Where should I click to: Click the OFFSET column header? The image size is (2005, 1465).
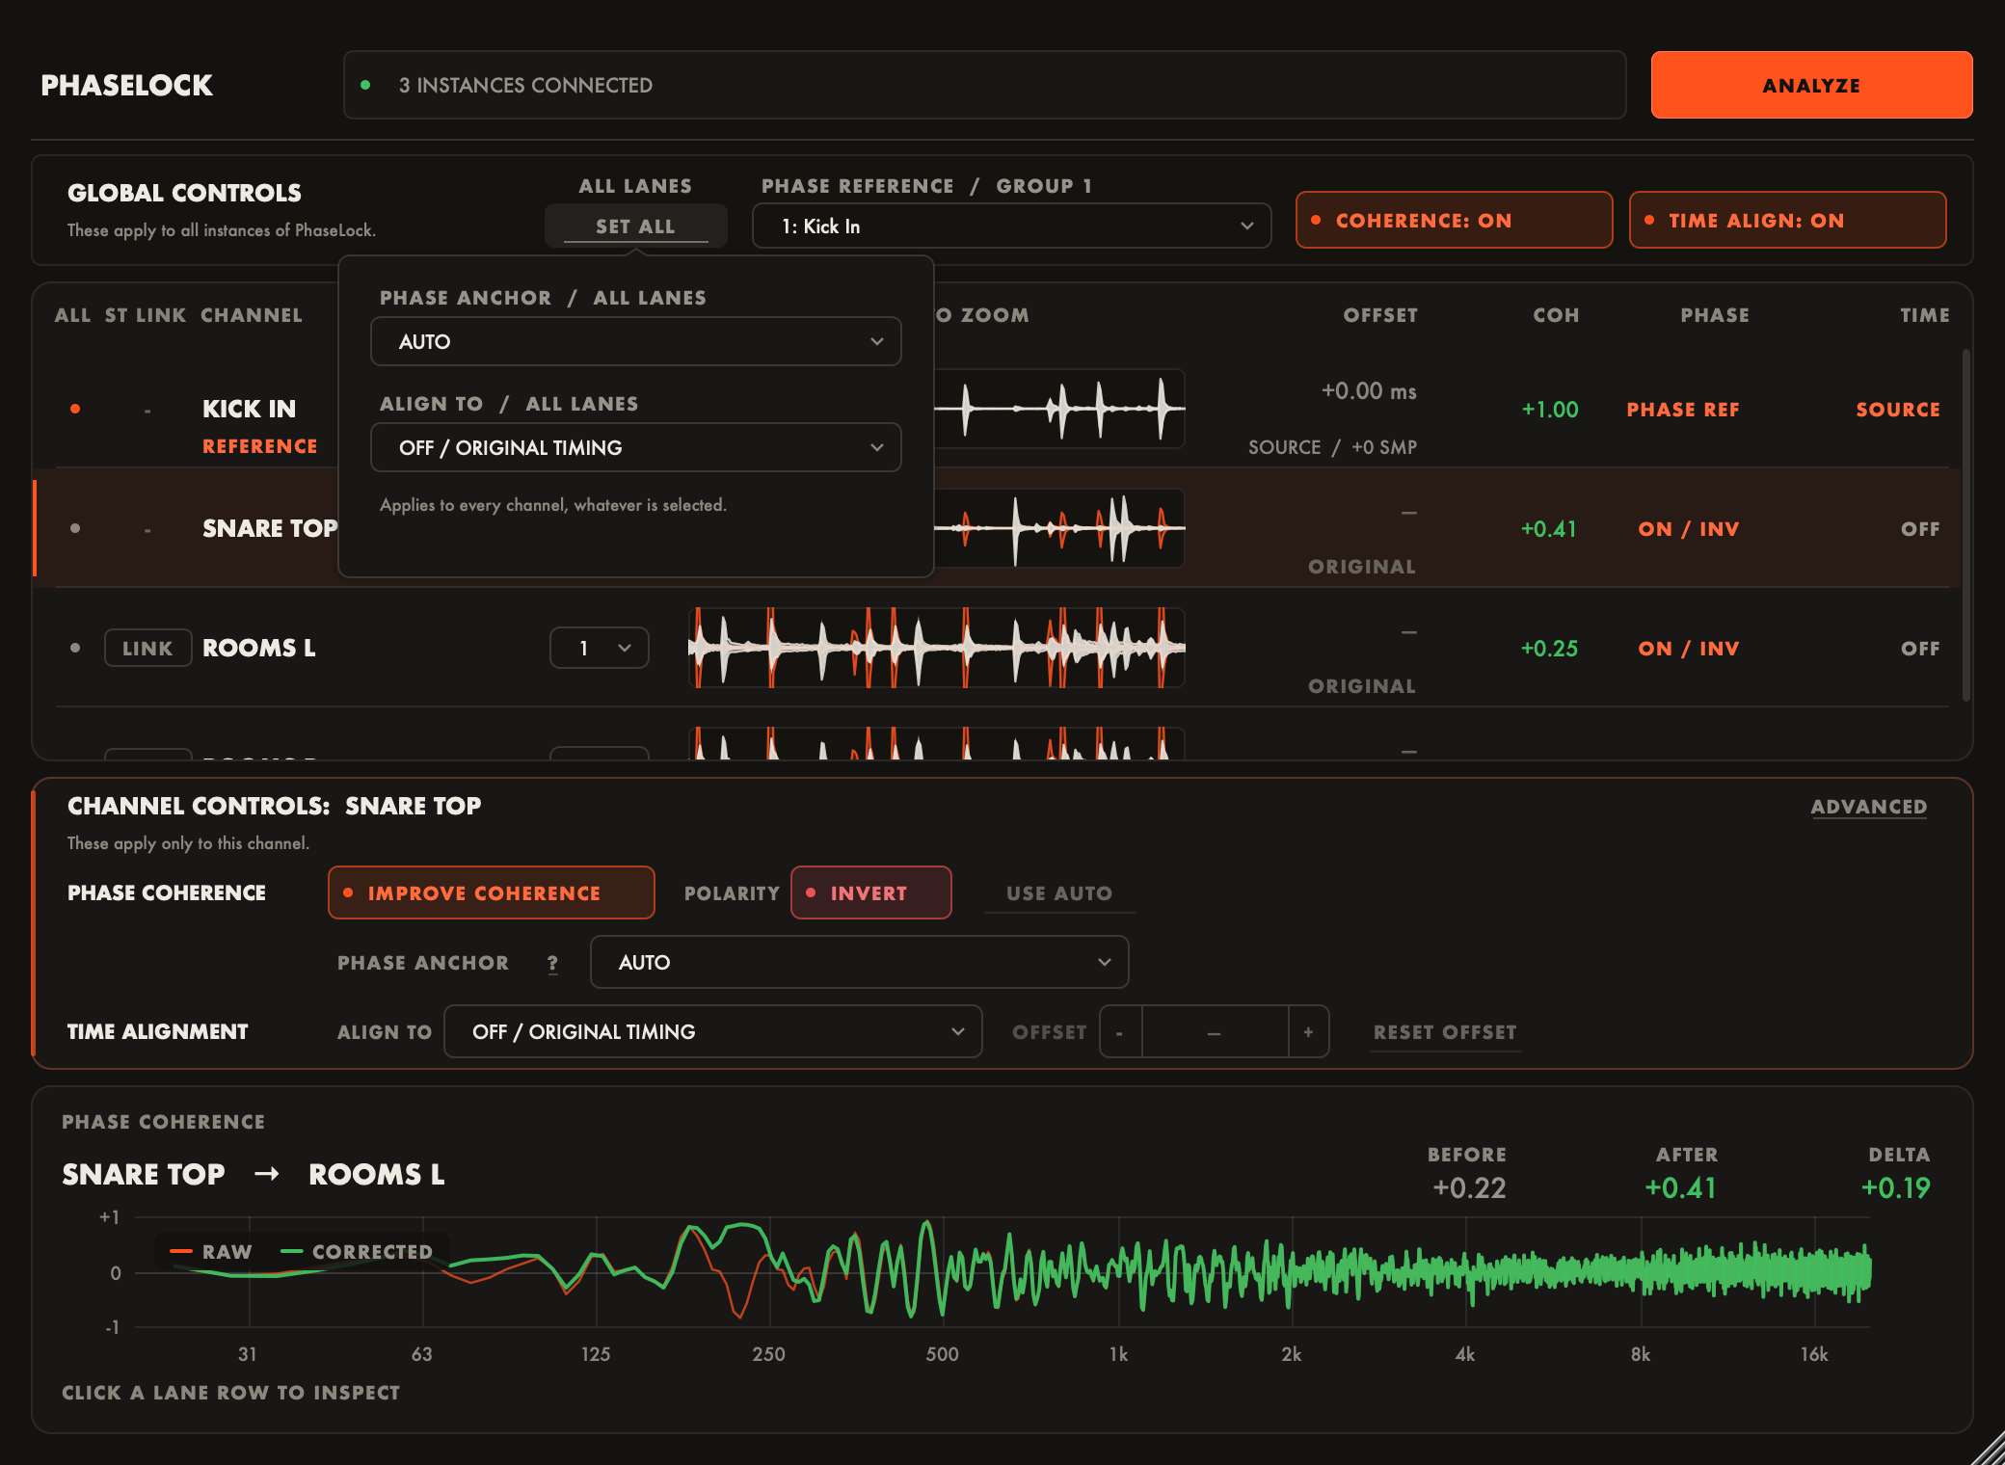(x=1380, y=315)
